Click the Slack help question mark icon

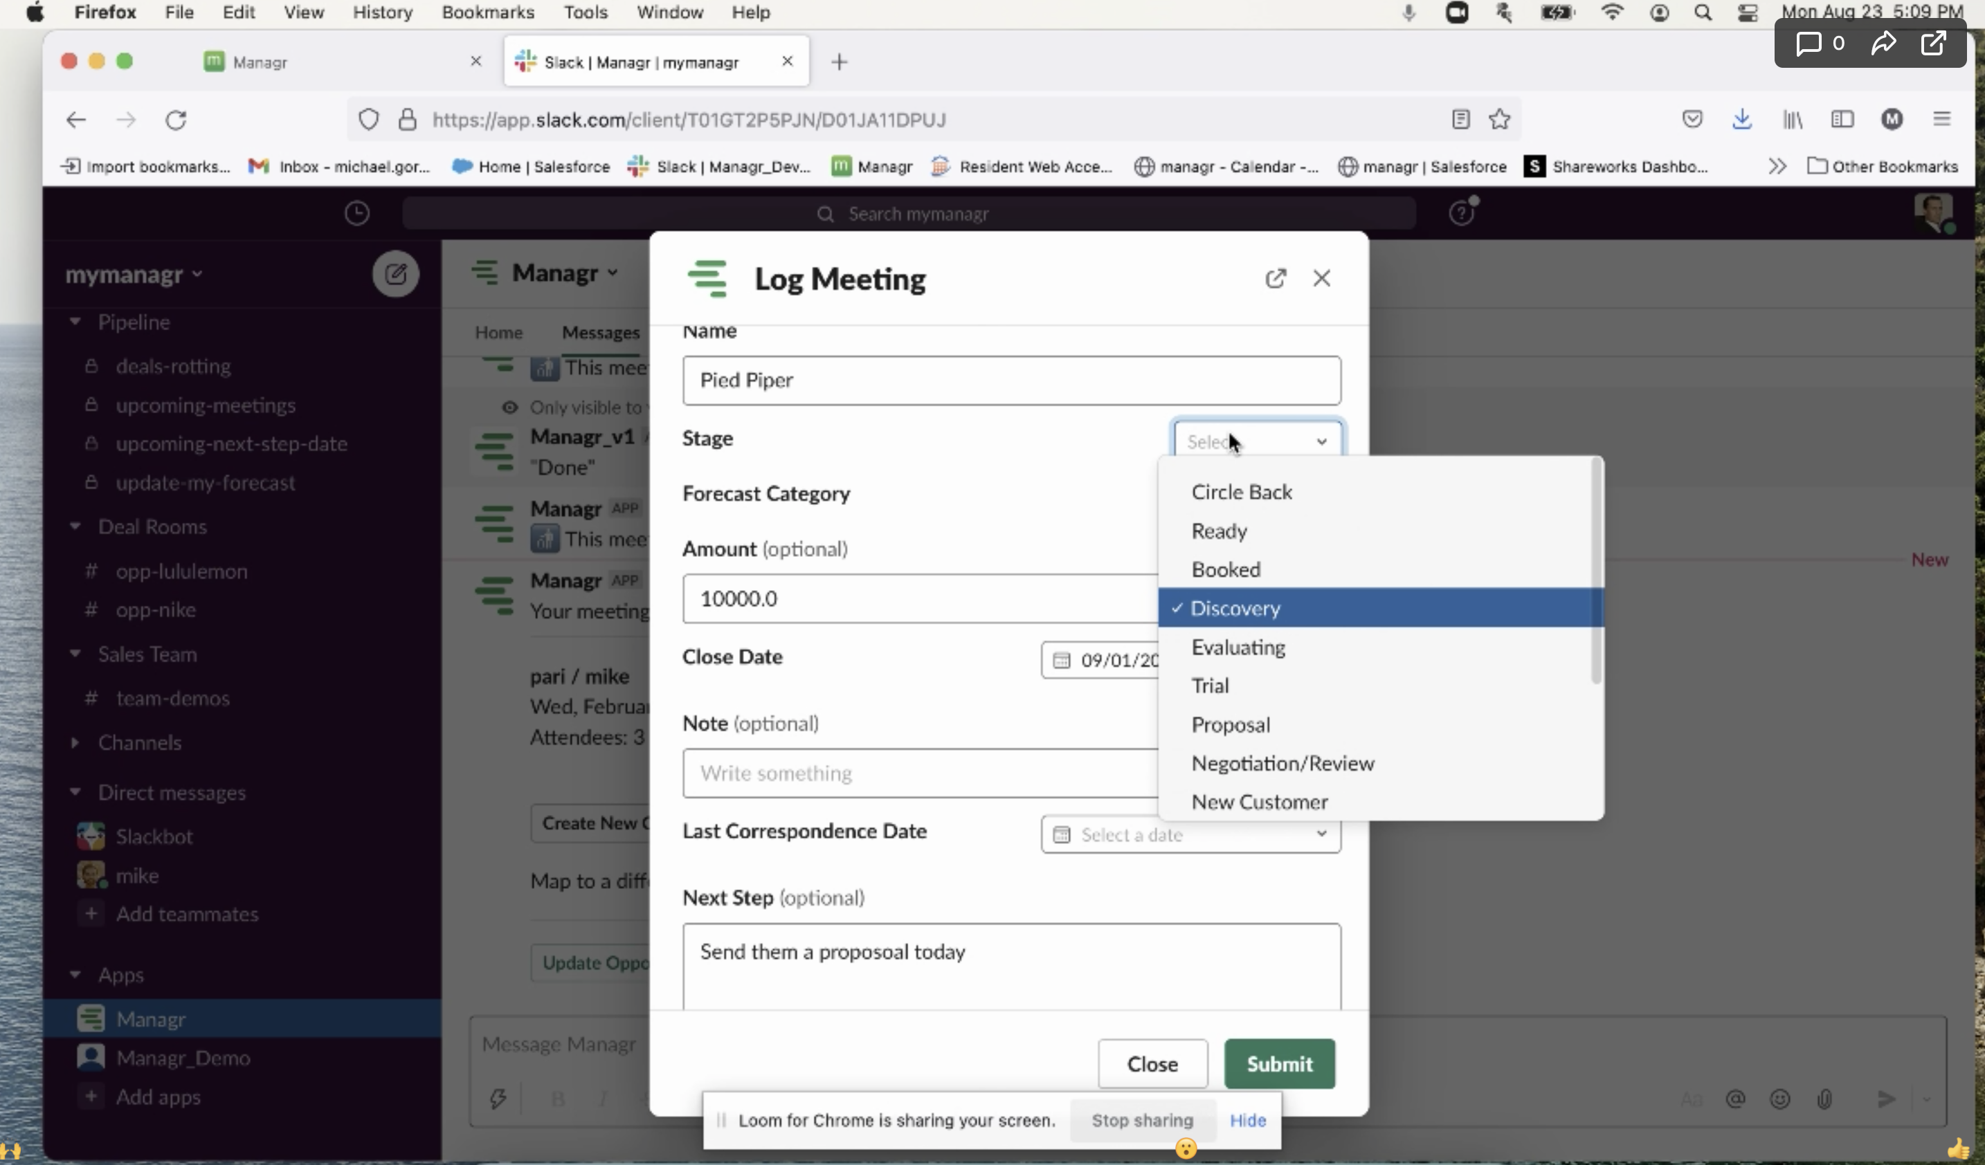click(1461, 212)
